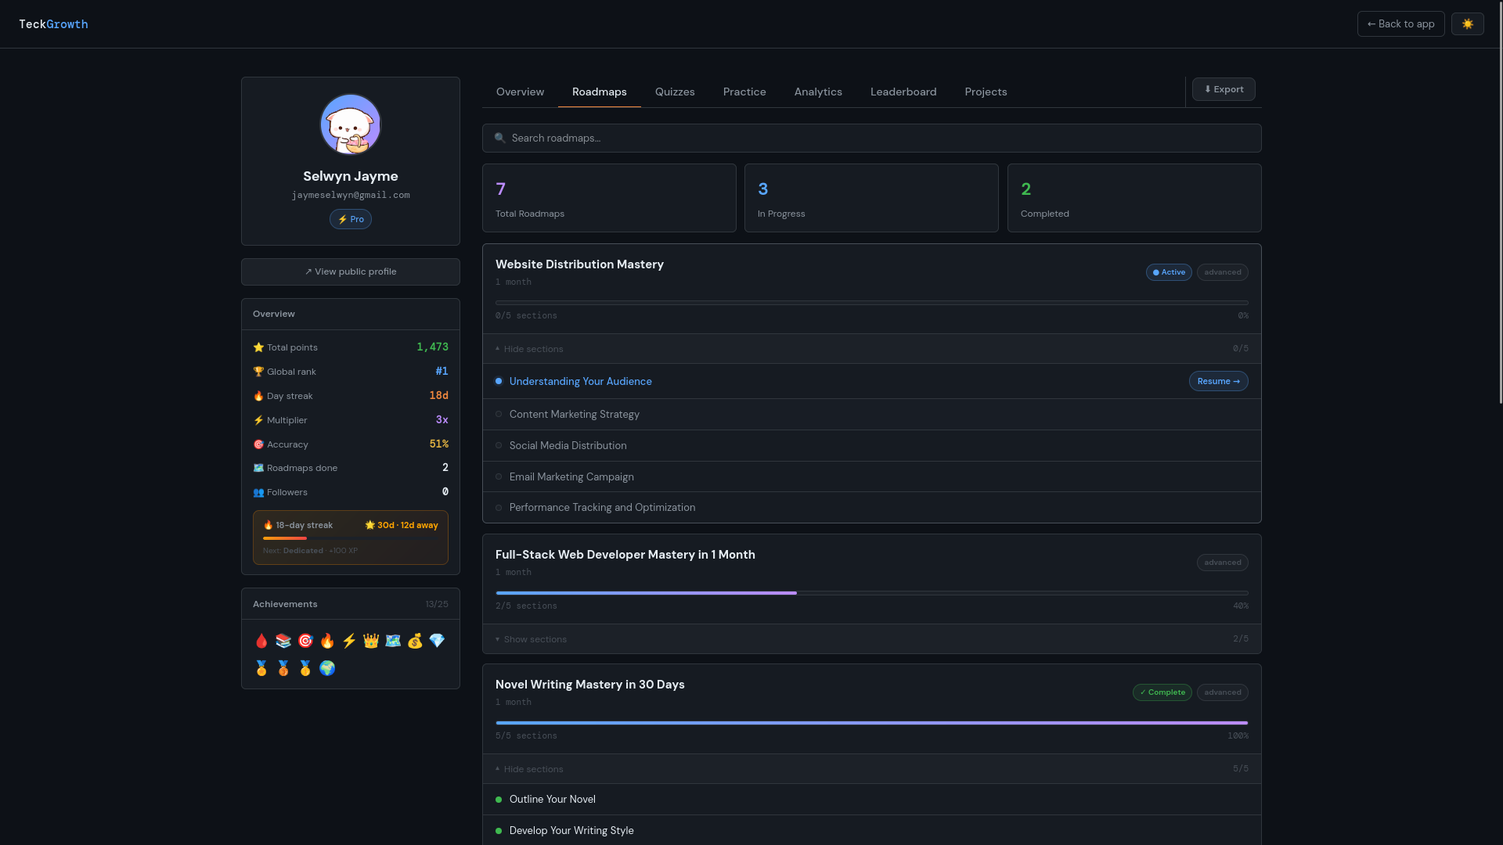Click the TeckGrowth logo

[x=53, y=24]
